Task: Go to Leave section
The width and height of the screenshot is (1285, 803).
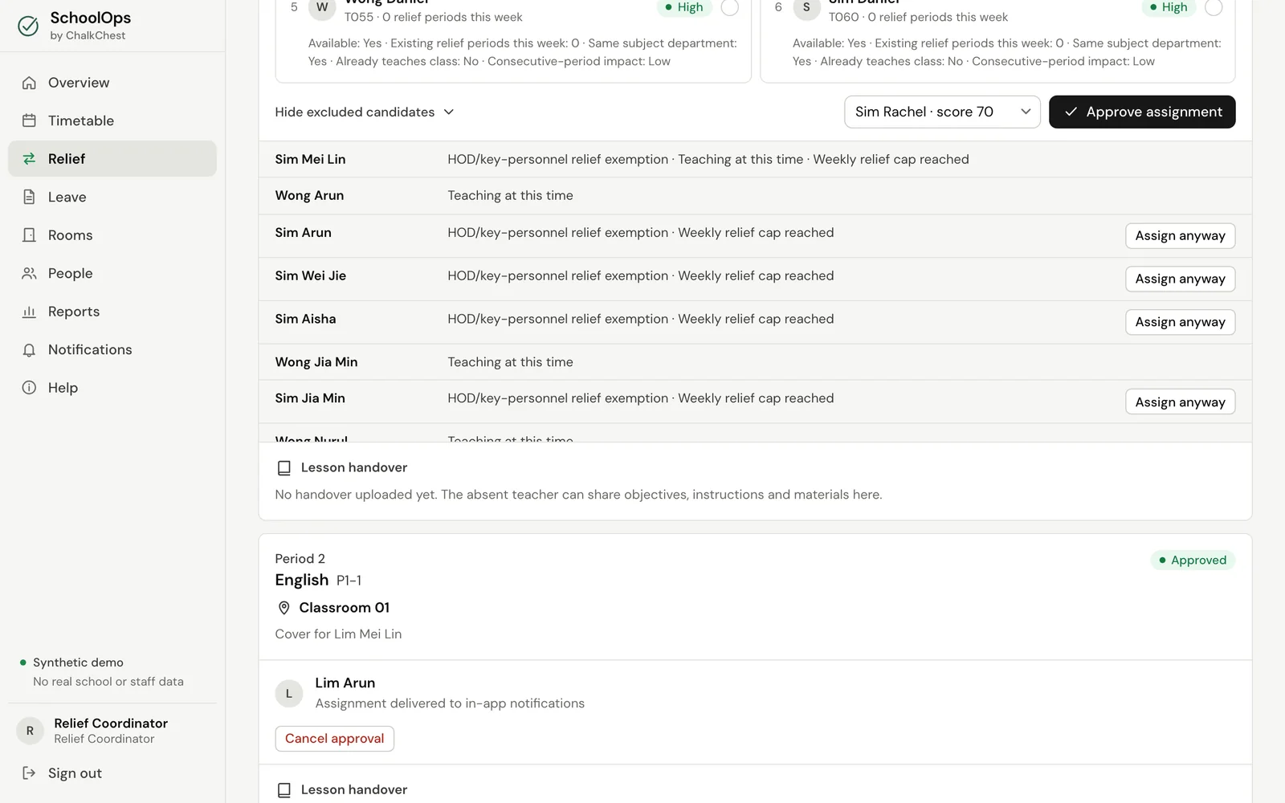Action: (112, 197)
